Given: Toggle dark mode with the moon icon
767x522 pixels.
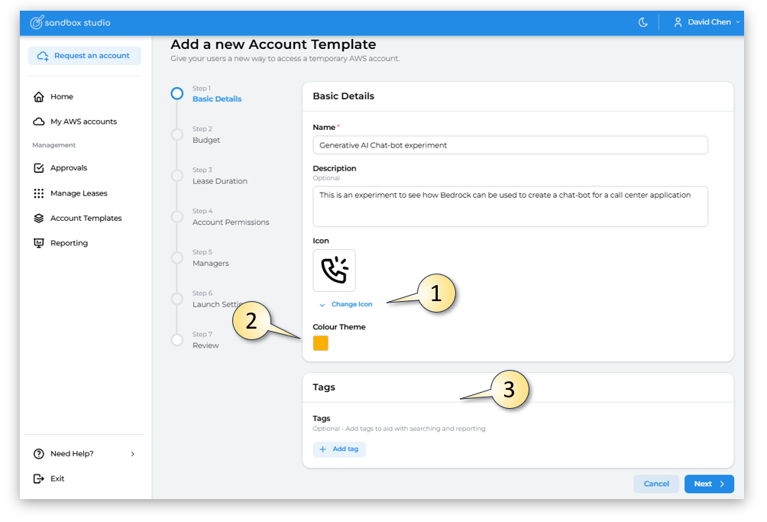Looking at the screenshot, I should click(x=643, y=23).
